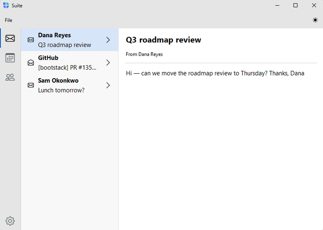The image size is (323, 230).
Task: Click the Suite app logo
Action: [x=6, y=5]
